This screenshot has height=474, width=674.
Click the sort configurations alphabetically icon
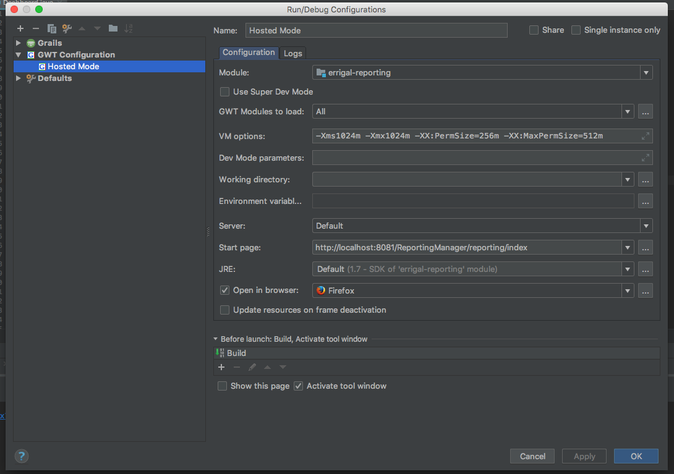point(129,28)
